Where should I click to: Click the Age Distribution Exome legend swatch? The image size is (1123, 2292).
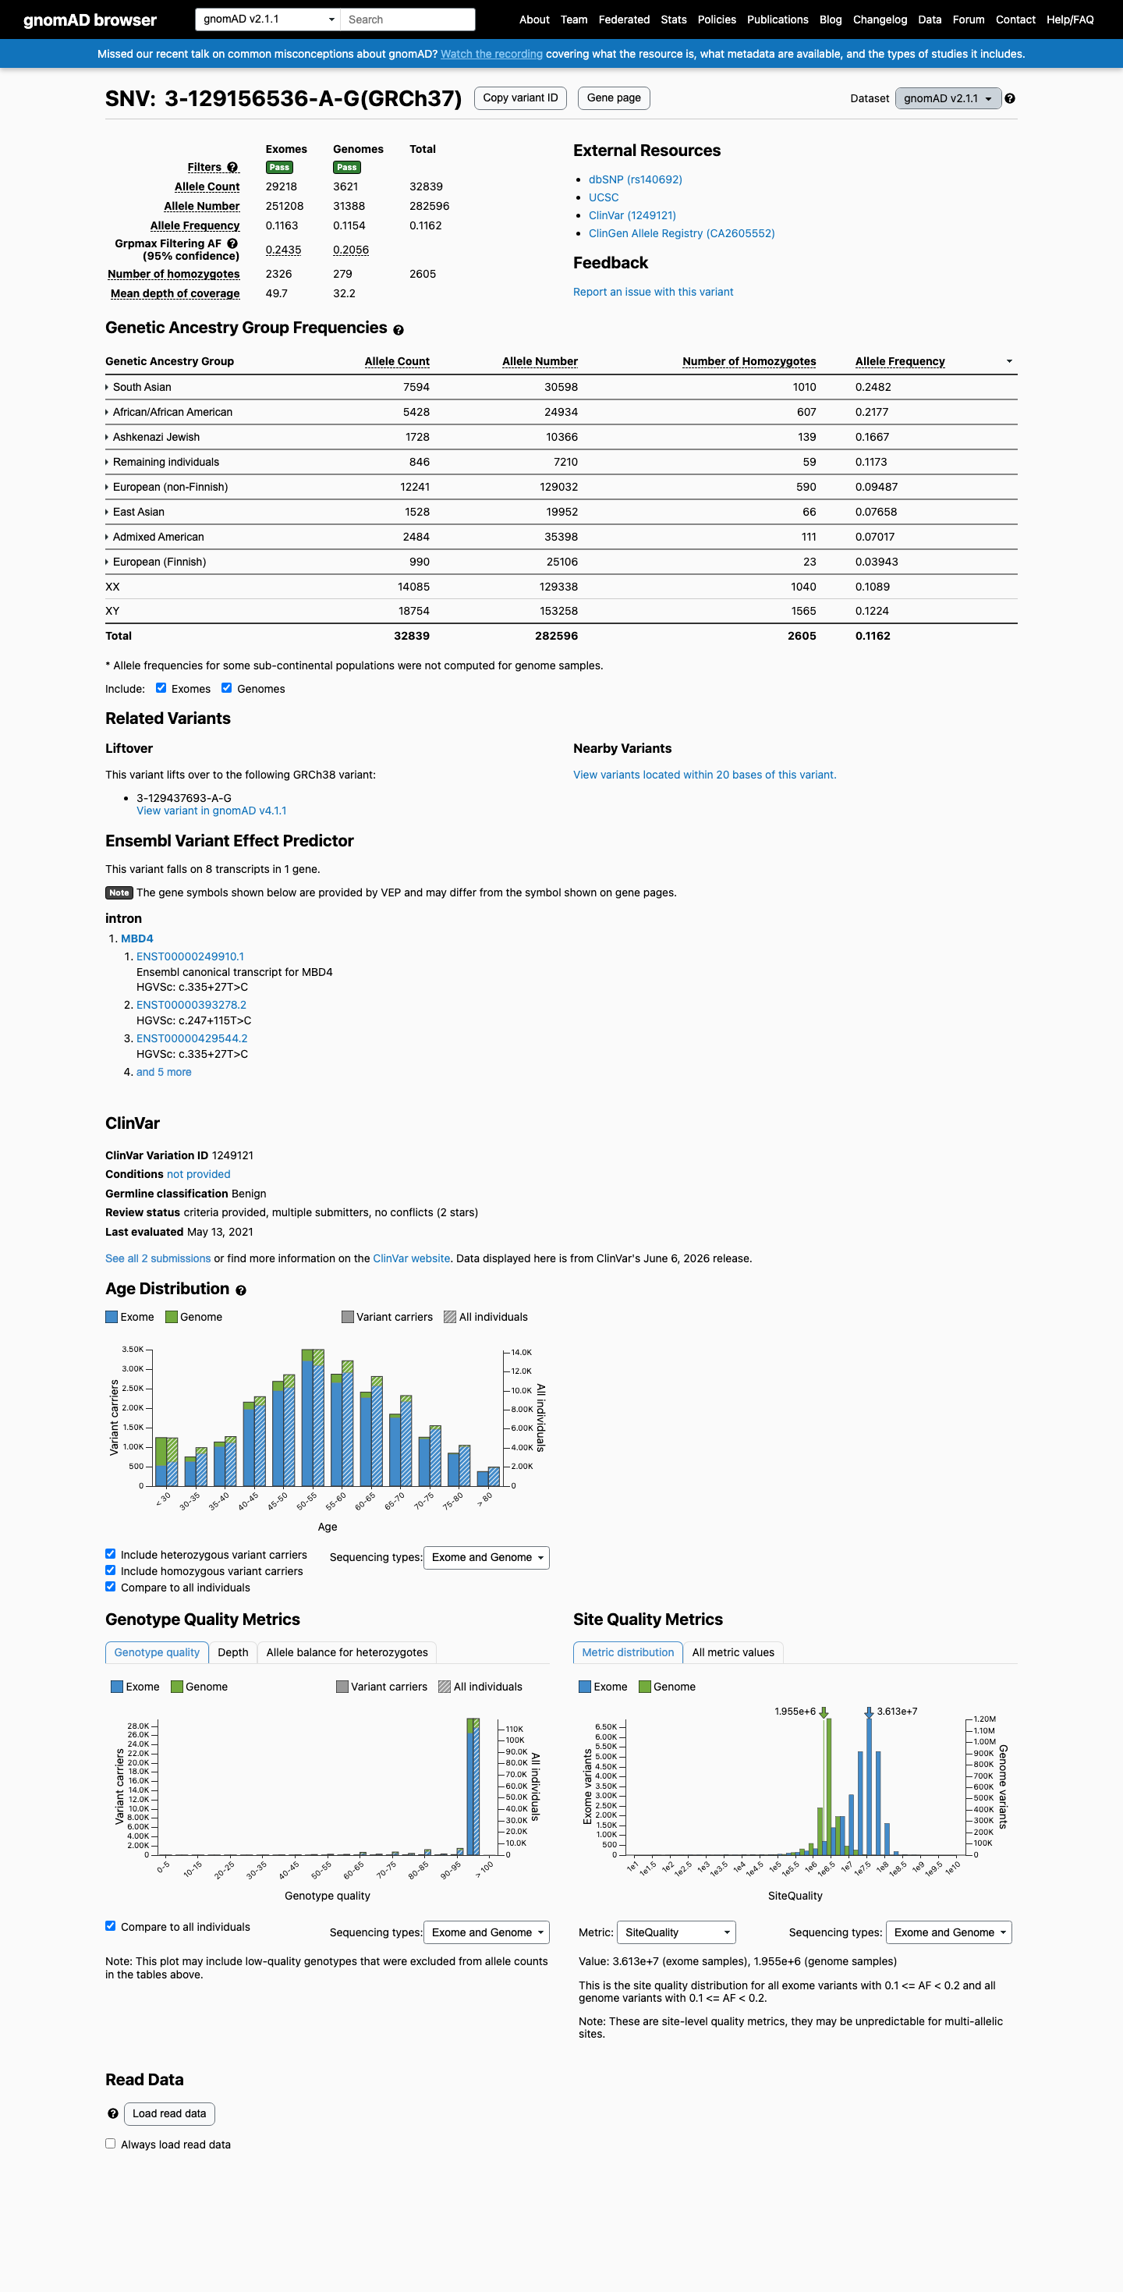112,1317
